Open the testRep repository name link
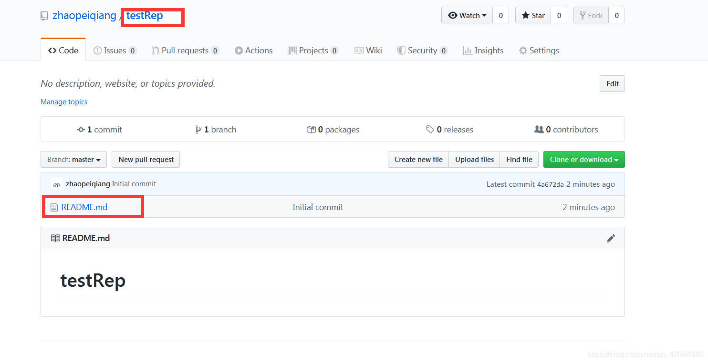This screenshot has width=708, height=363. coord(145,16)
